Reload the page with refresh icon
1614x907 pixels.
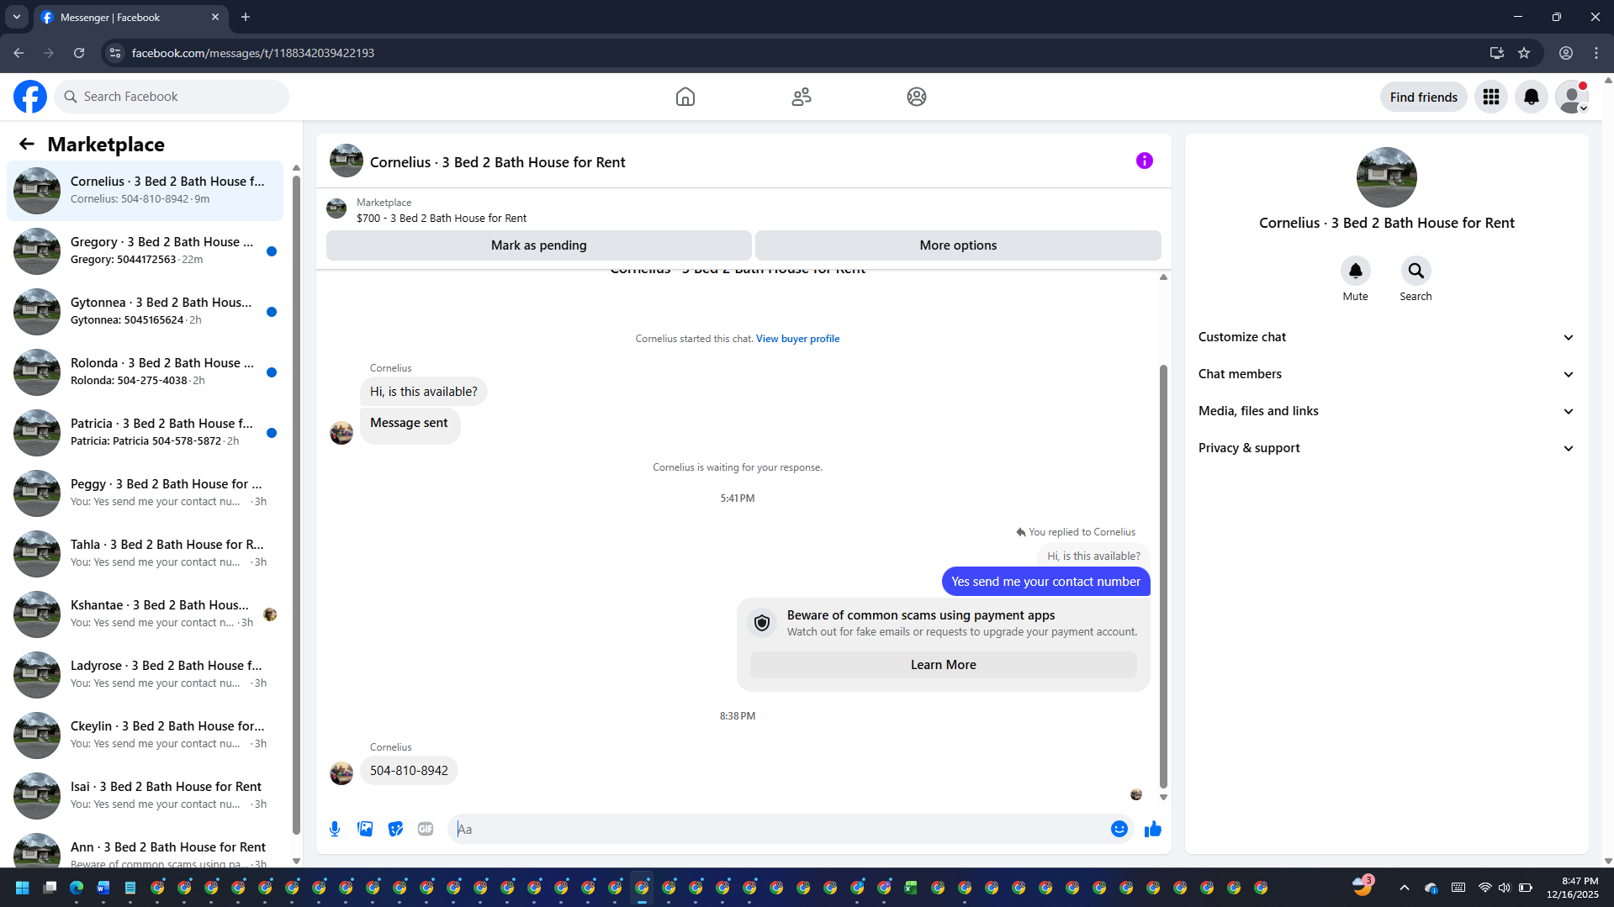coord(79,53)
